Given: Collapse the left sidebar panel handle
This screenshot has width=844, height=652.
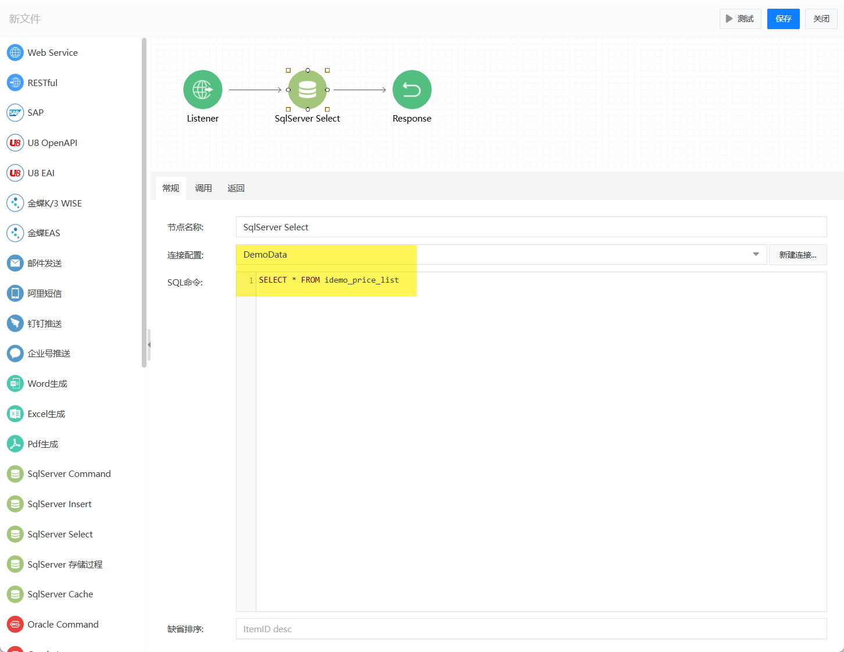Looking at the screenshot, I should click(149, 344).
